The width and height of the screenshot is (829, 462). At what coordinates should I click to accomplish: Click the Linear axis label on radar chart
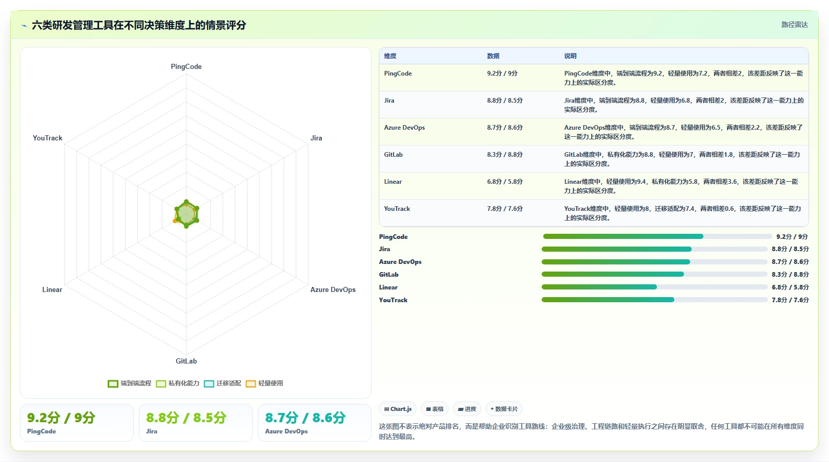coord(52,290)
